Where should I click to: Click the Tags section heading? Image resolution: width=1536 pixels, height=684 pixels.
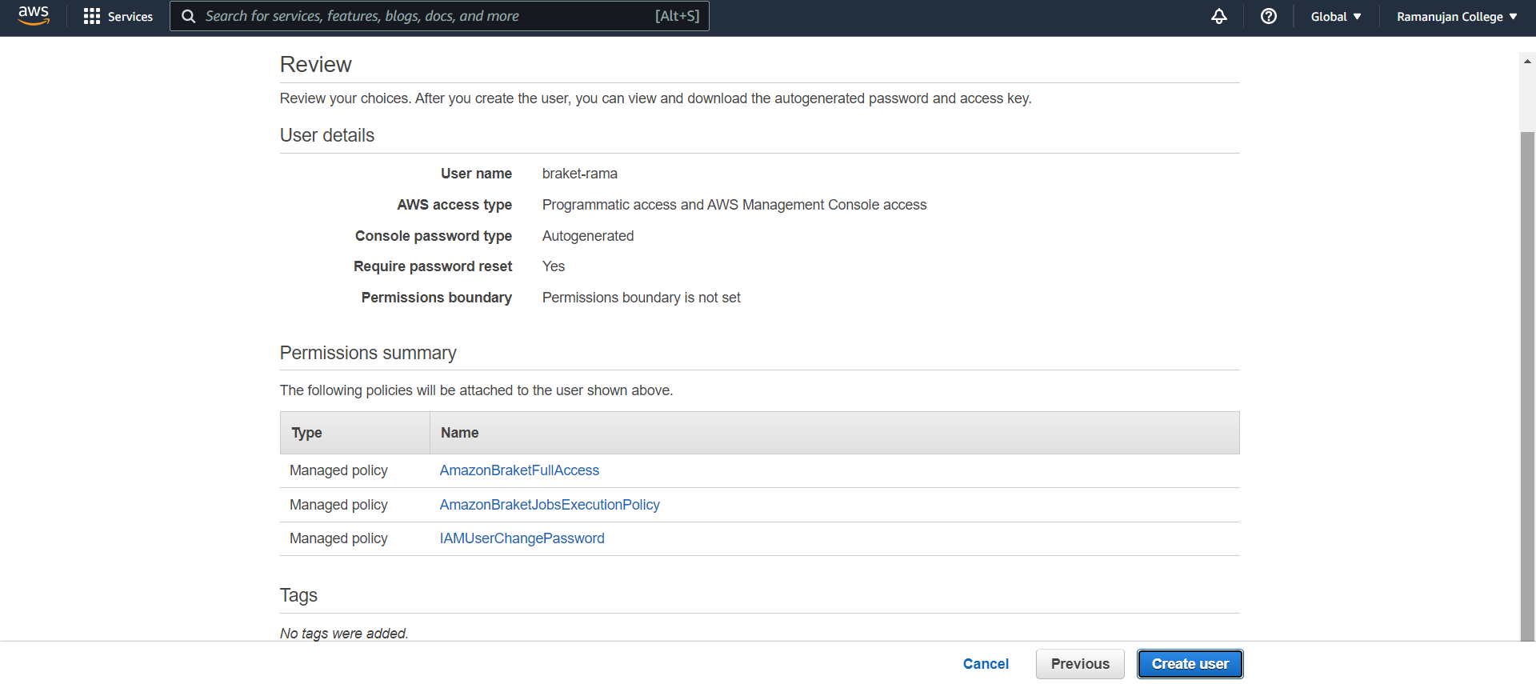click(x=298, y=595)
